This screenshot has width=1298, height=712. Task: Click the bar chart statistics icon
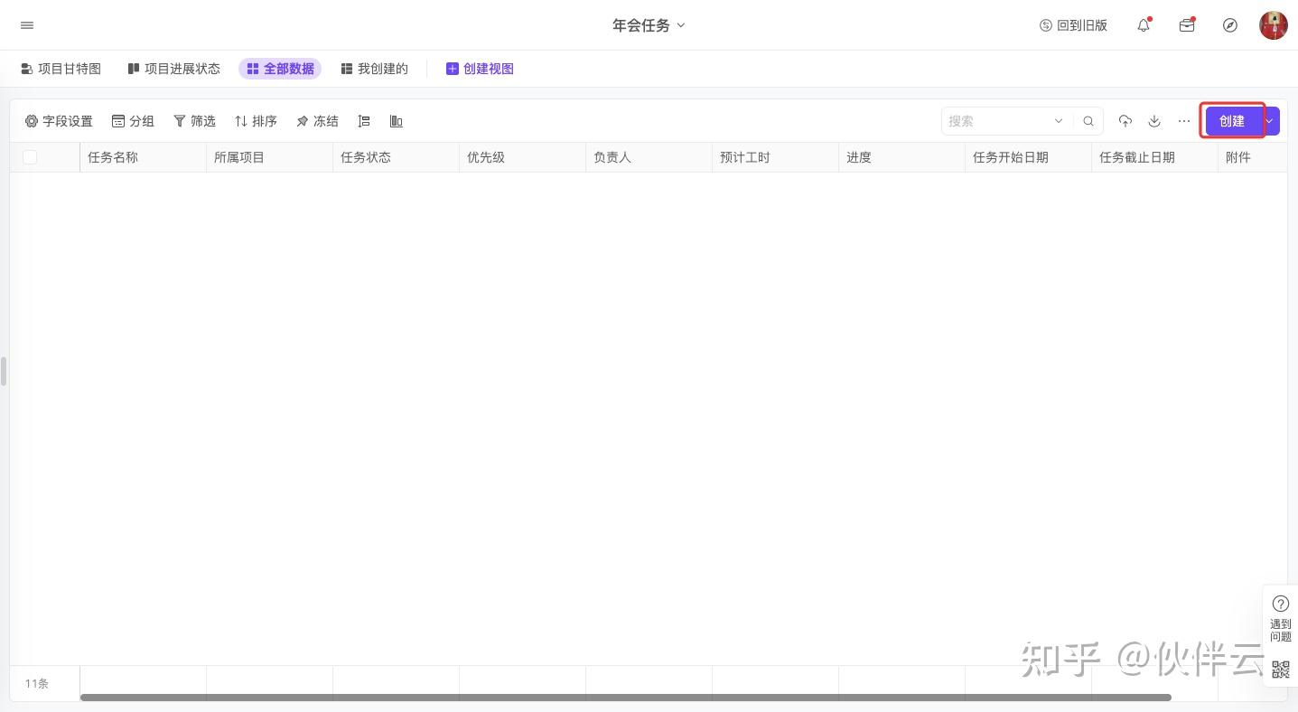396,121
